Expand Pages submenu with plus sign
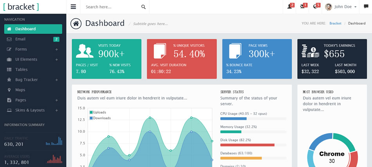Viewport: 372px width, 167px height. [x=57, y=100]
